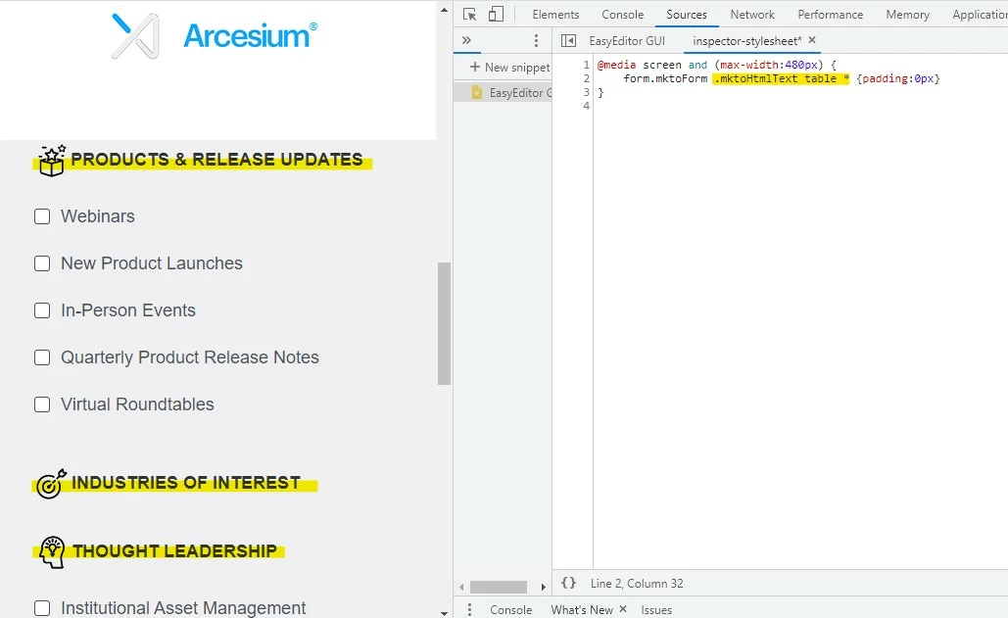1008x618 pixels.
Task: Tick Quarterly Product Release Notes checkbox
Action: tap(42, 357)
